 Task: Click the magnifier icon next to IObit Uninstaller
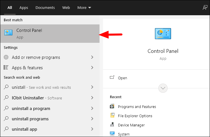coord(6,98)
